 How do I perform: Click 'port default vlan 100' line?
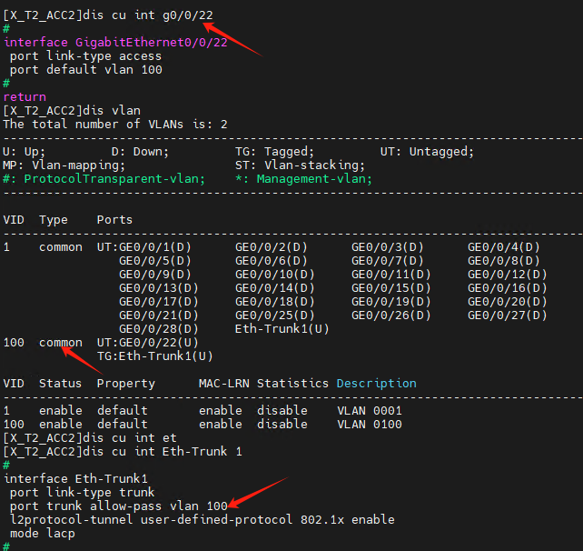[86, 70]
